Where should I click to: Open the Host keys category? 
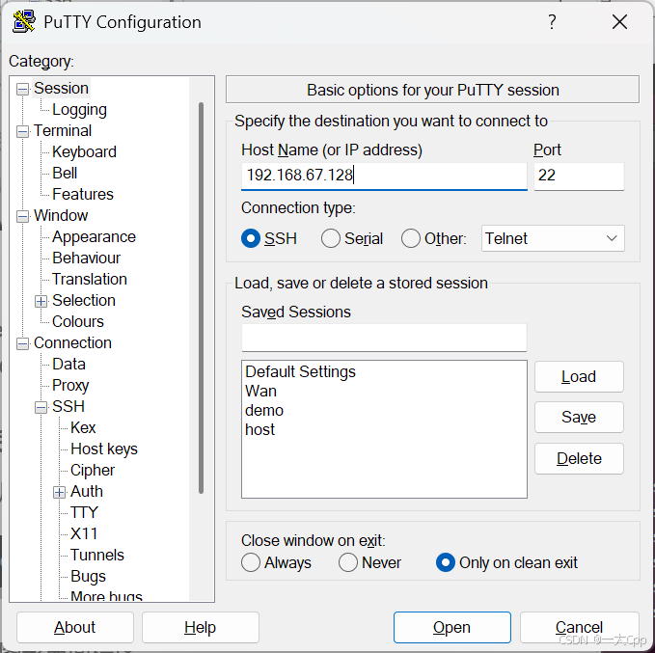(104, 449)
